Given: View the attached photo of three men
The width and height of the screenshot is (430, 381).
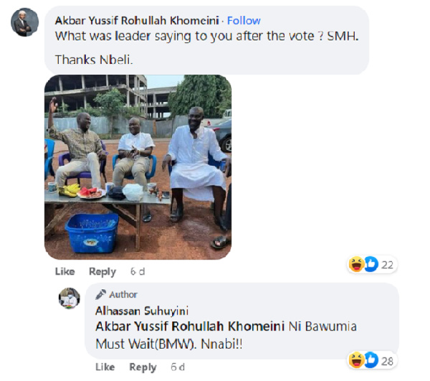Looking at the screenshot, I should coord(138,167).
